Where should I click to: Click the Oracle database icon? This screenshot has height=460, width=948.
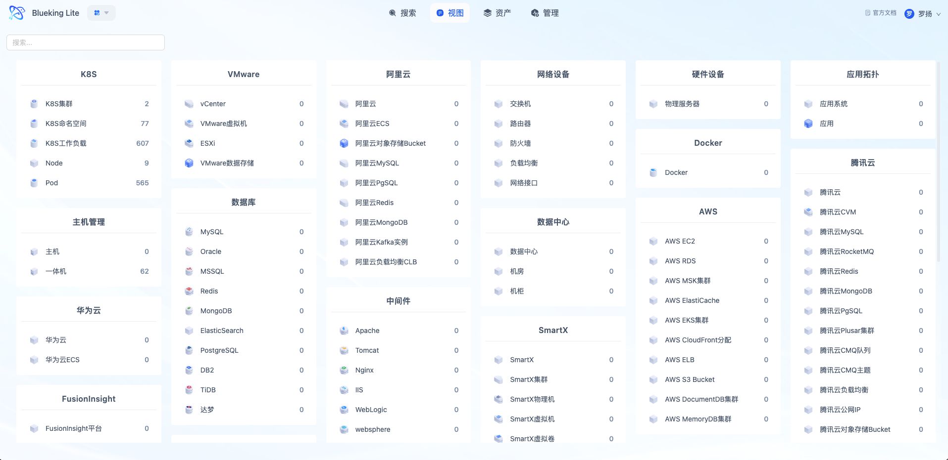pos(189,251)
